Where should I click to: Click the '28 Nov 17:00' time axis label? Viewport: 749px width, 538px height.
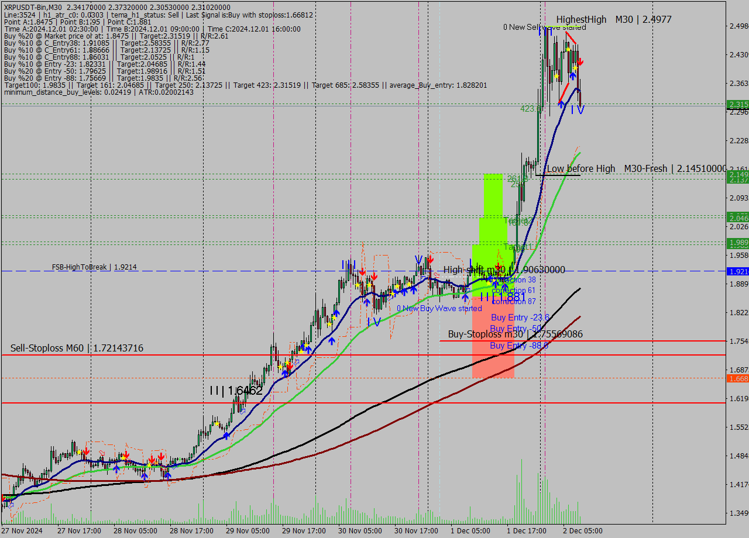click(191, 531)
